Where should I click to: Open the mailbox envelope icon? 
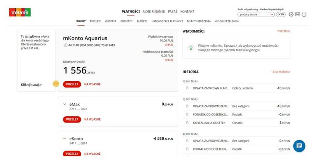[297, 14]
